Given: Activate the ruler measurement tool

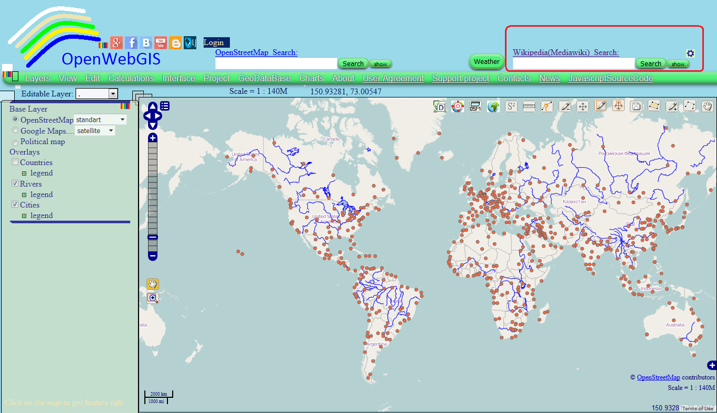Looking at the screenshot, I should point(529,106).
